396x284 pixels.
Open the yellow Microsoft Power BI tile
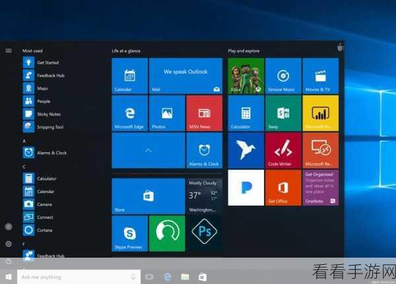pyautogui.click(x=321, y=113)
